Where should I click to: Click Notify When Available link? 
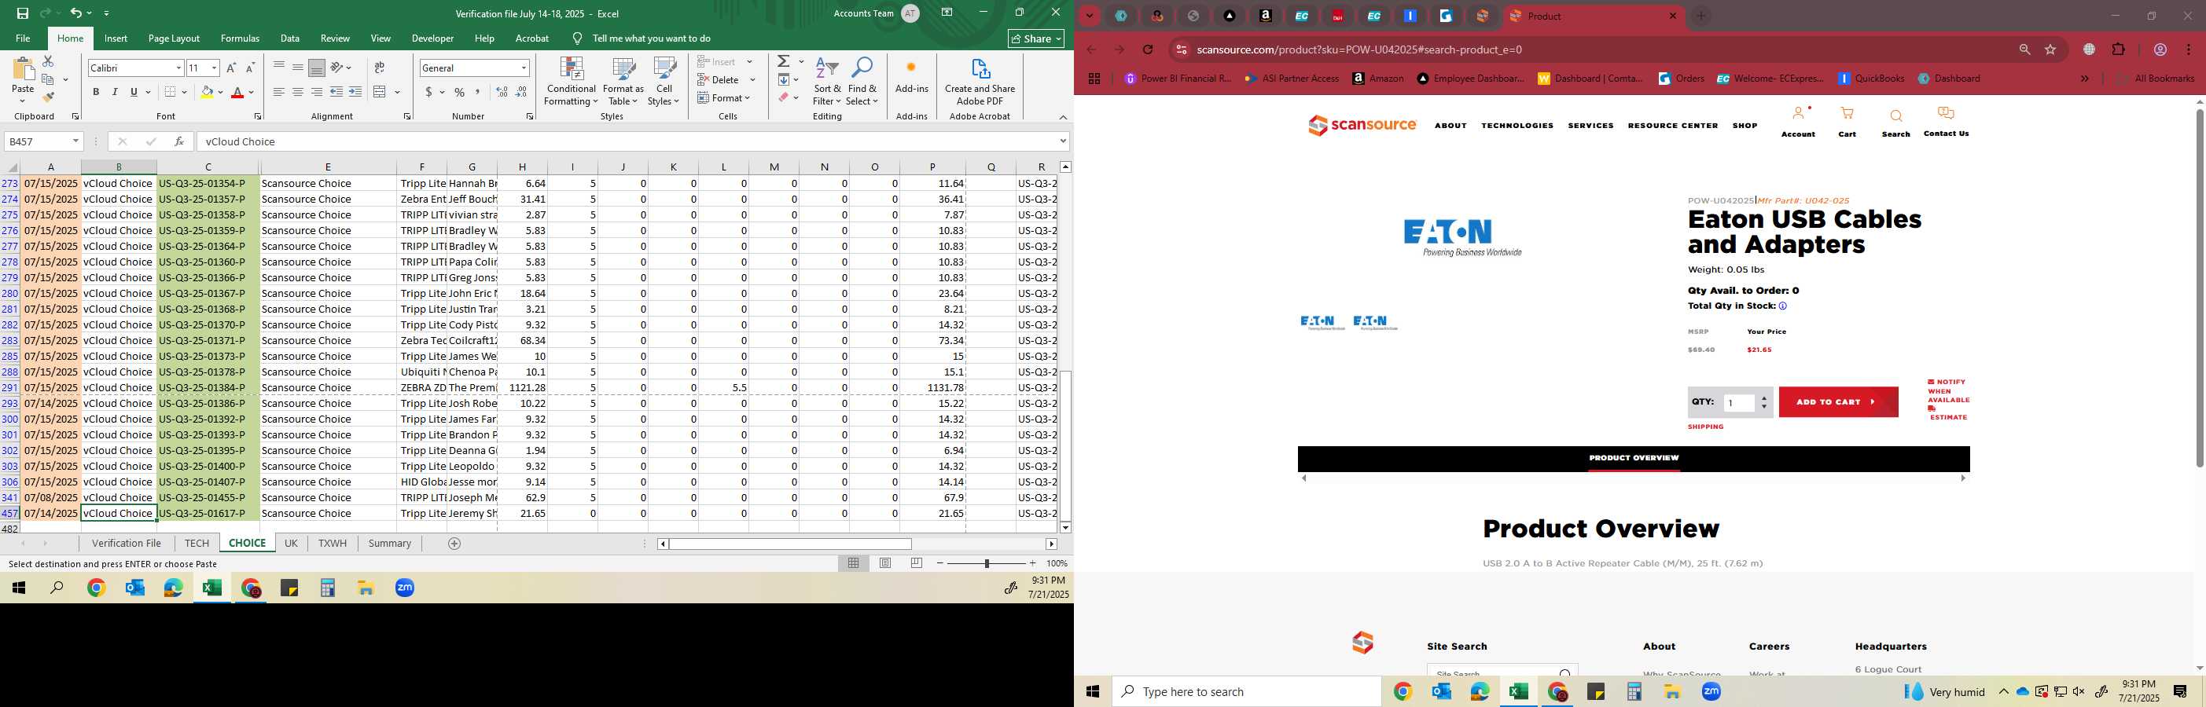pos(1948,391)
